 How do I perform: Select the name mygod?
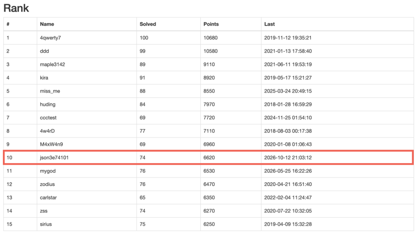point(48,171)
